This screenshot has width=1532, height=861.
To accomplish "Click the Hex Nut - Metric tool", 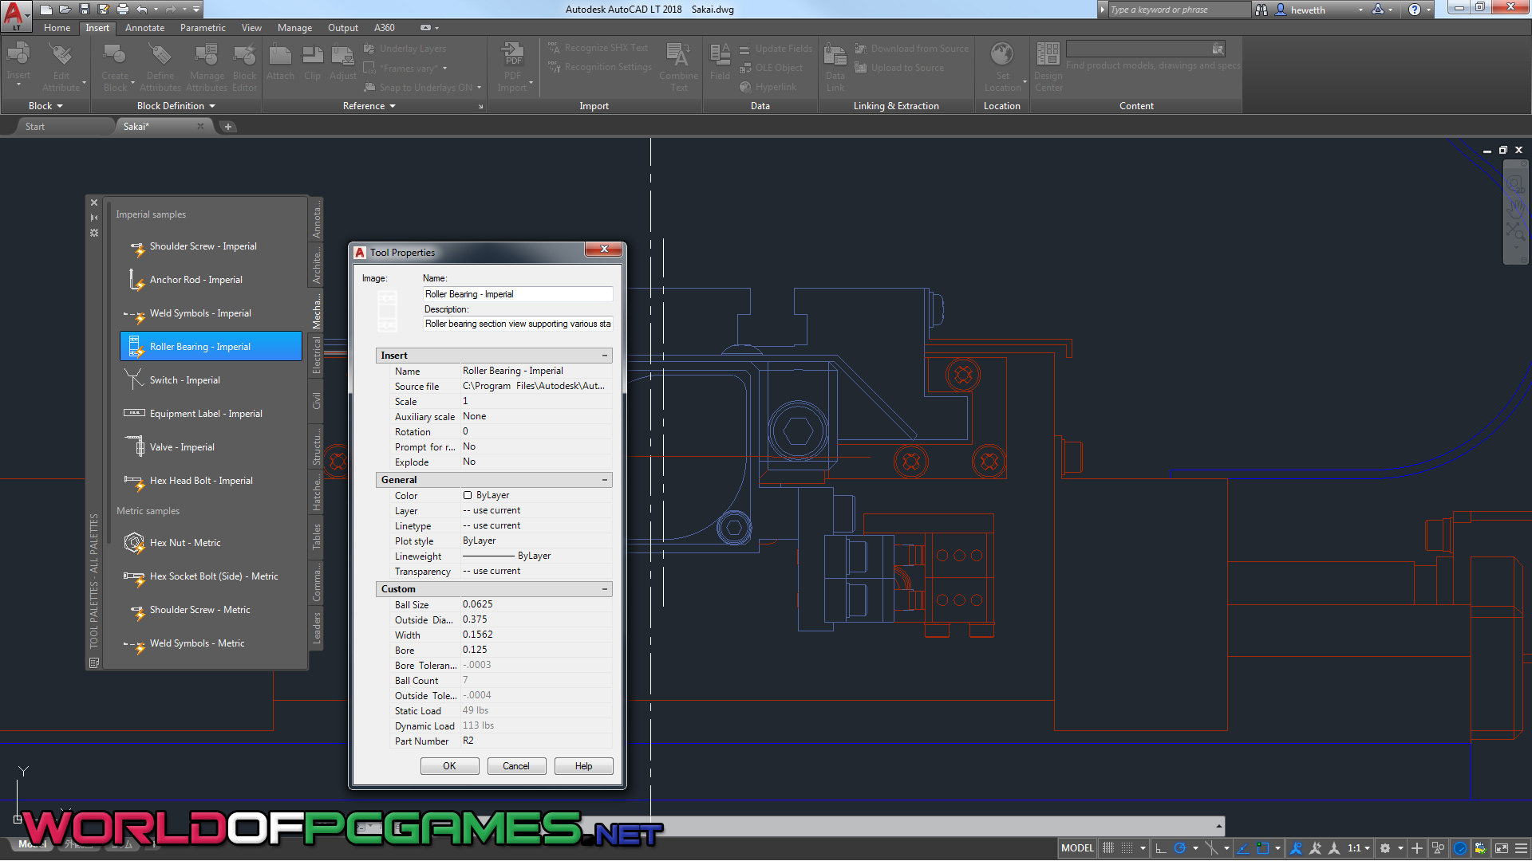I will 185,543.
